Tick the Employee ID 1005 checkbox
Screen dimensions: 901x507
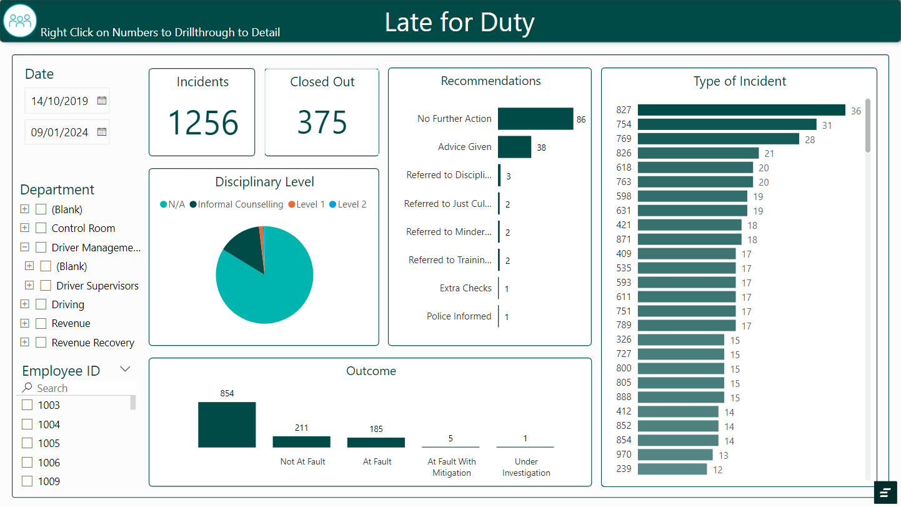pyautogui.click(x=27, y=443)
